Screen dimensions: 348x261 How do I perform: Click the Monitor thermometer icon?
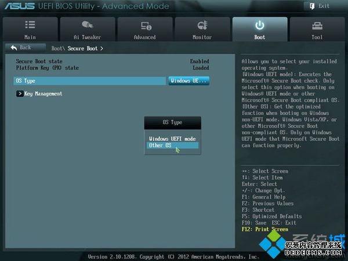pos(202,25)
